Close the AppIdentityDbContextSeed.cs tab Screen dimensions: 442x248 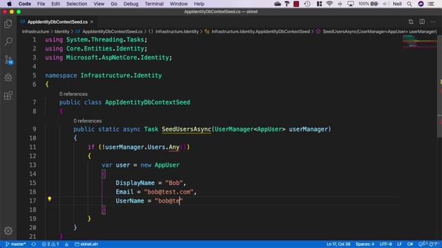(92, 21)
